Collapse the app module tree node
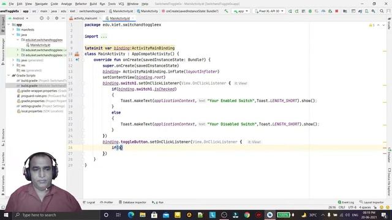This screenshot has width=392, height=220. point(9,24)
